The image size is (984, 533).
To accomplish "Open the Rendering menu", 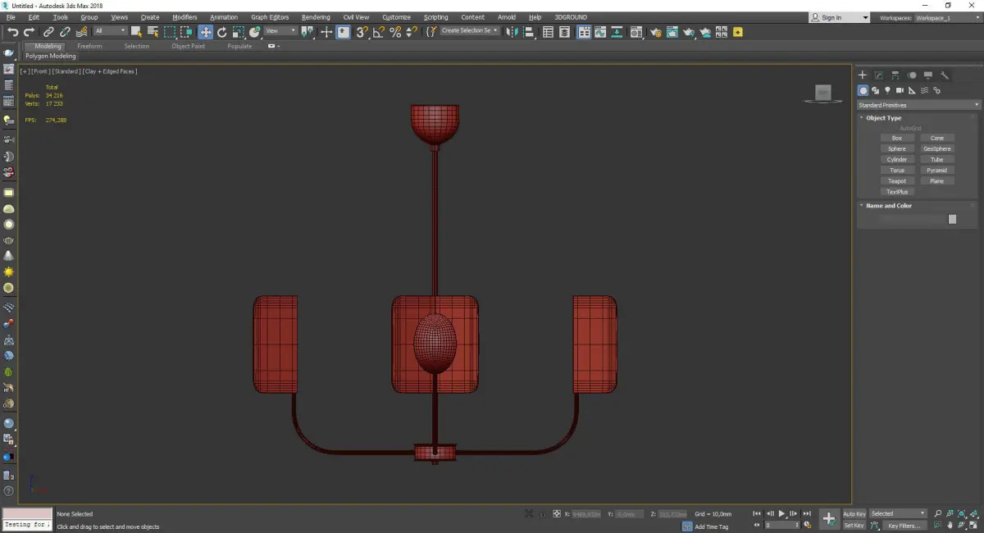I will [x=316, y=17].
